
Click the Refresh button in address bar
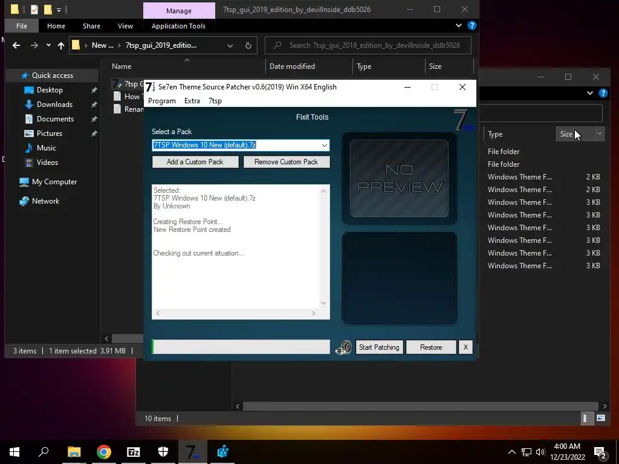(248, 45)
